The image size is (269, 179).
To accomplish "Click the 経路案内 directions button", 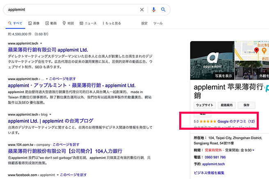I will (x=227, y=105).
